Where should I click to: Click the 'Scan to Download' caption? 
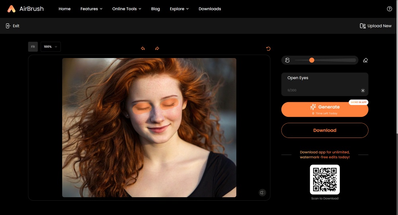[325, 199]
